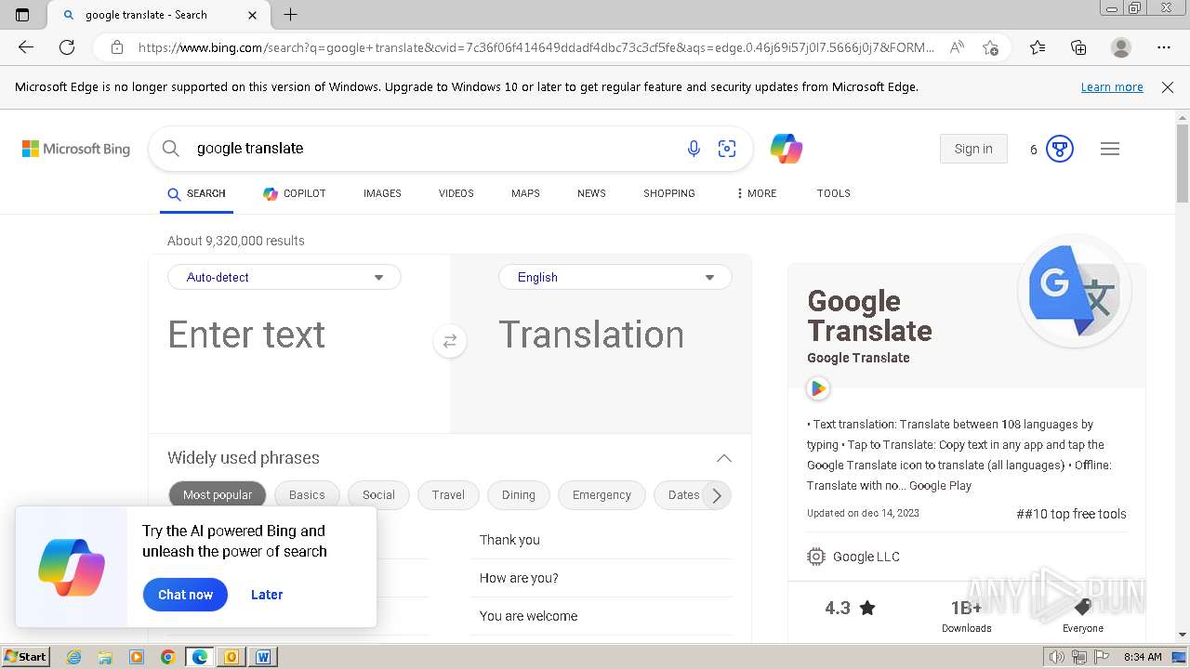Viewport: 1190px width, 669px height.
Task: Open the Favorites list icon
Action: pos(1038,47)
